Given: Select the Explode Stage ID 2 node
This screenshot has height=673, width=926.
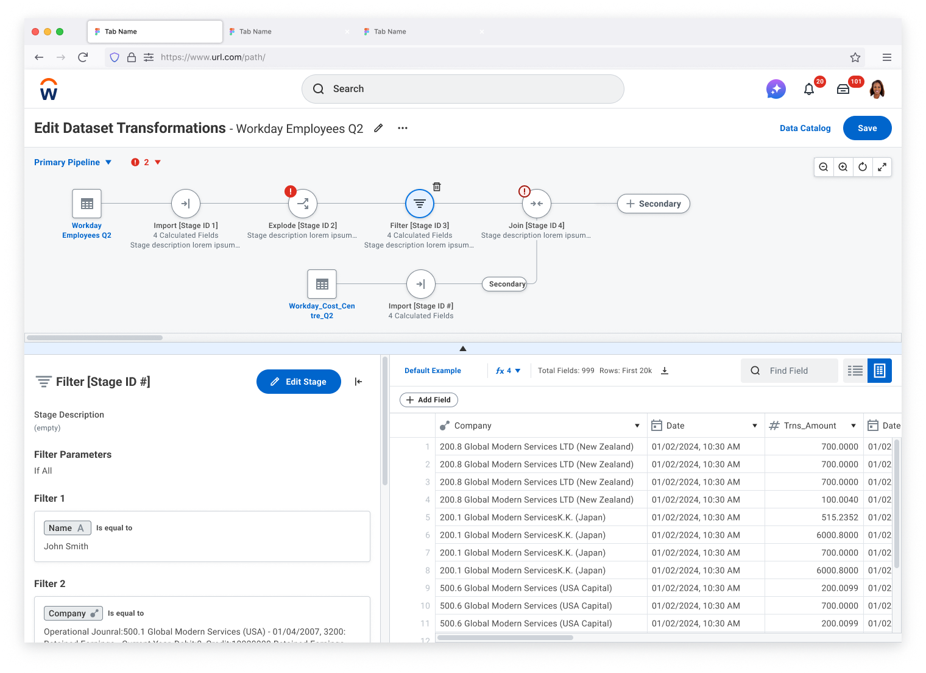Looking at the screenshot, I should (x=303, y=204).
